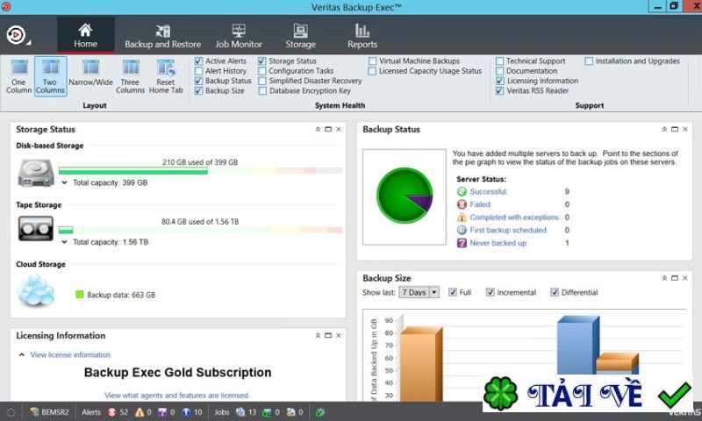Viewport: 702px width, 421px height.
Task: Collapse View license information section arrow
Action: pos(21,355)
